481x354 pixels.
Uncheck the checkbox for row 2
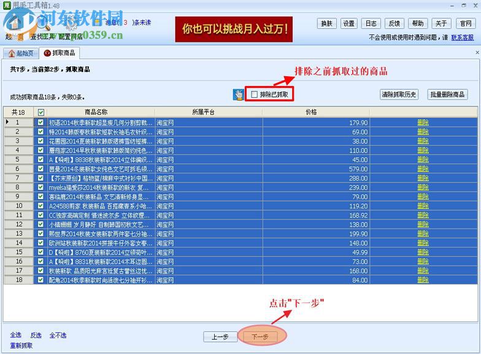coord(40,132)
